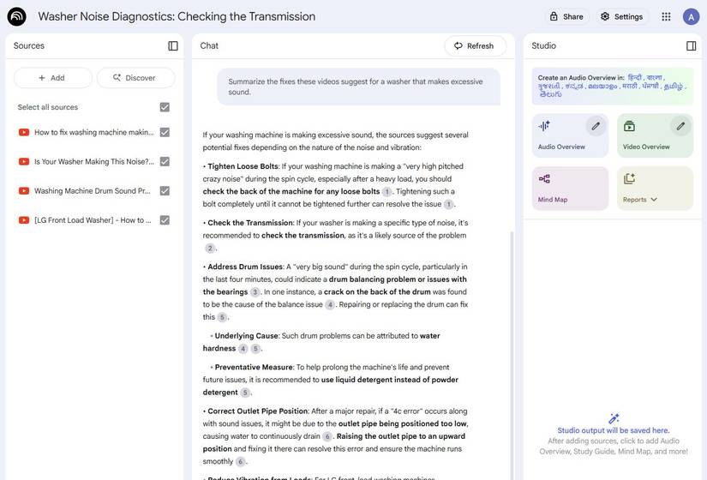Click the Audio Overview waveform icon
Screen dimensions: 707x480
pyautogui.click(x=544, y=126)
